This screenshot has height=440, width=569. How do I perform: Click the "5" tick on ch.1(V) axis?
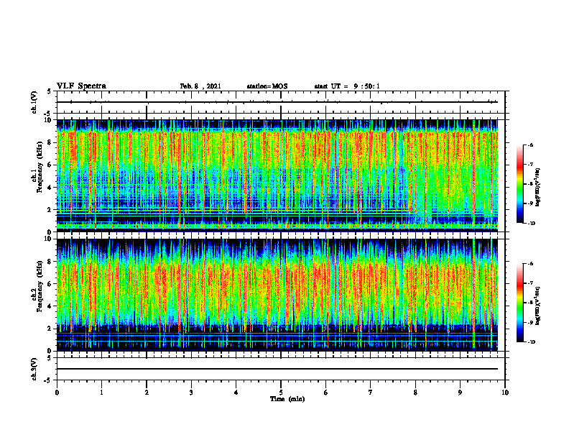pyautogui.click(x=49, y=91)
